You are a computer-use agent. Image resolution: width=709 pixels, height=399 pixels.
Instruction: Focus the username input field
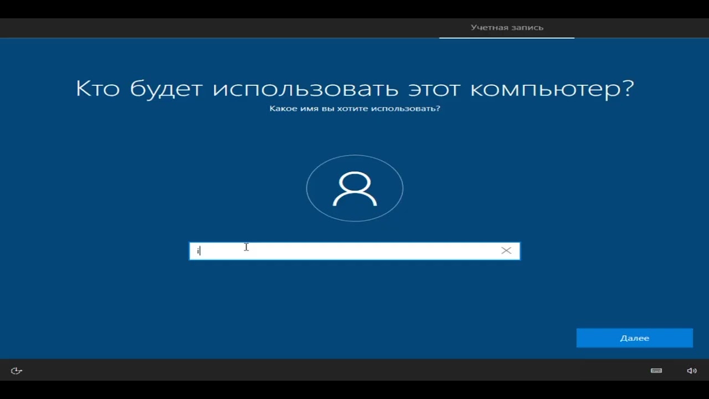coord(354,251)
